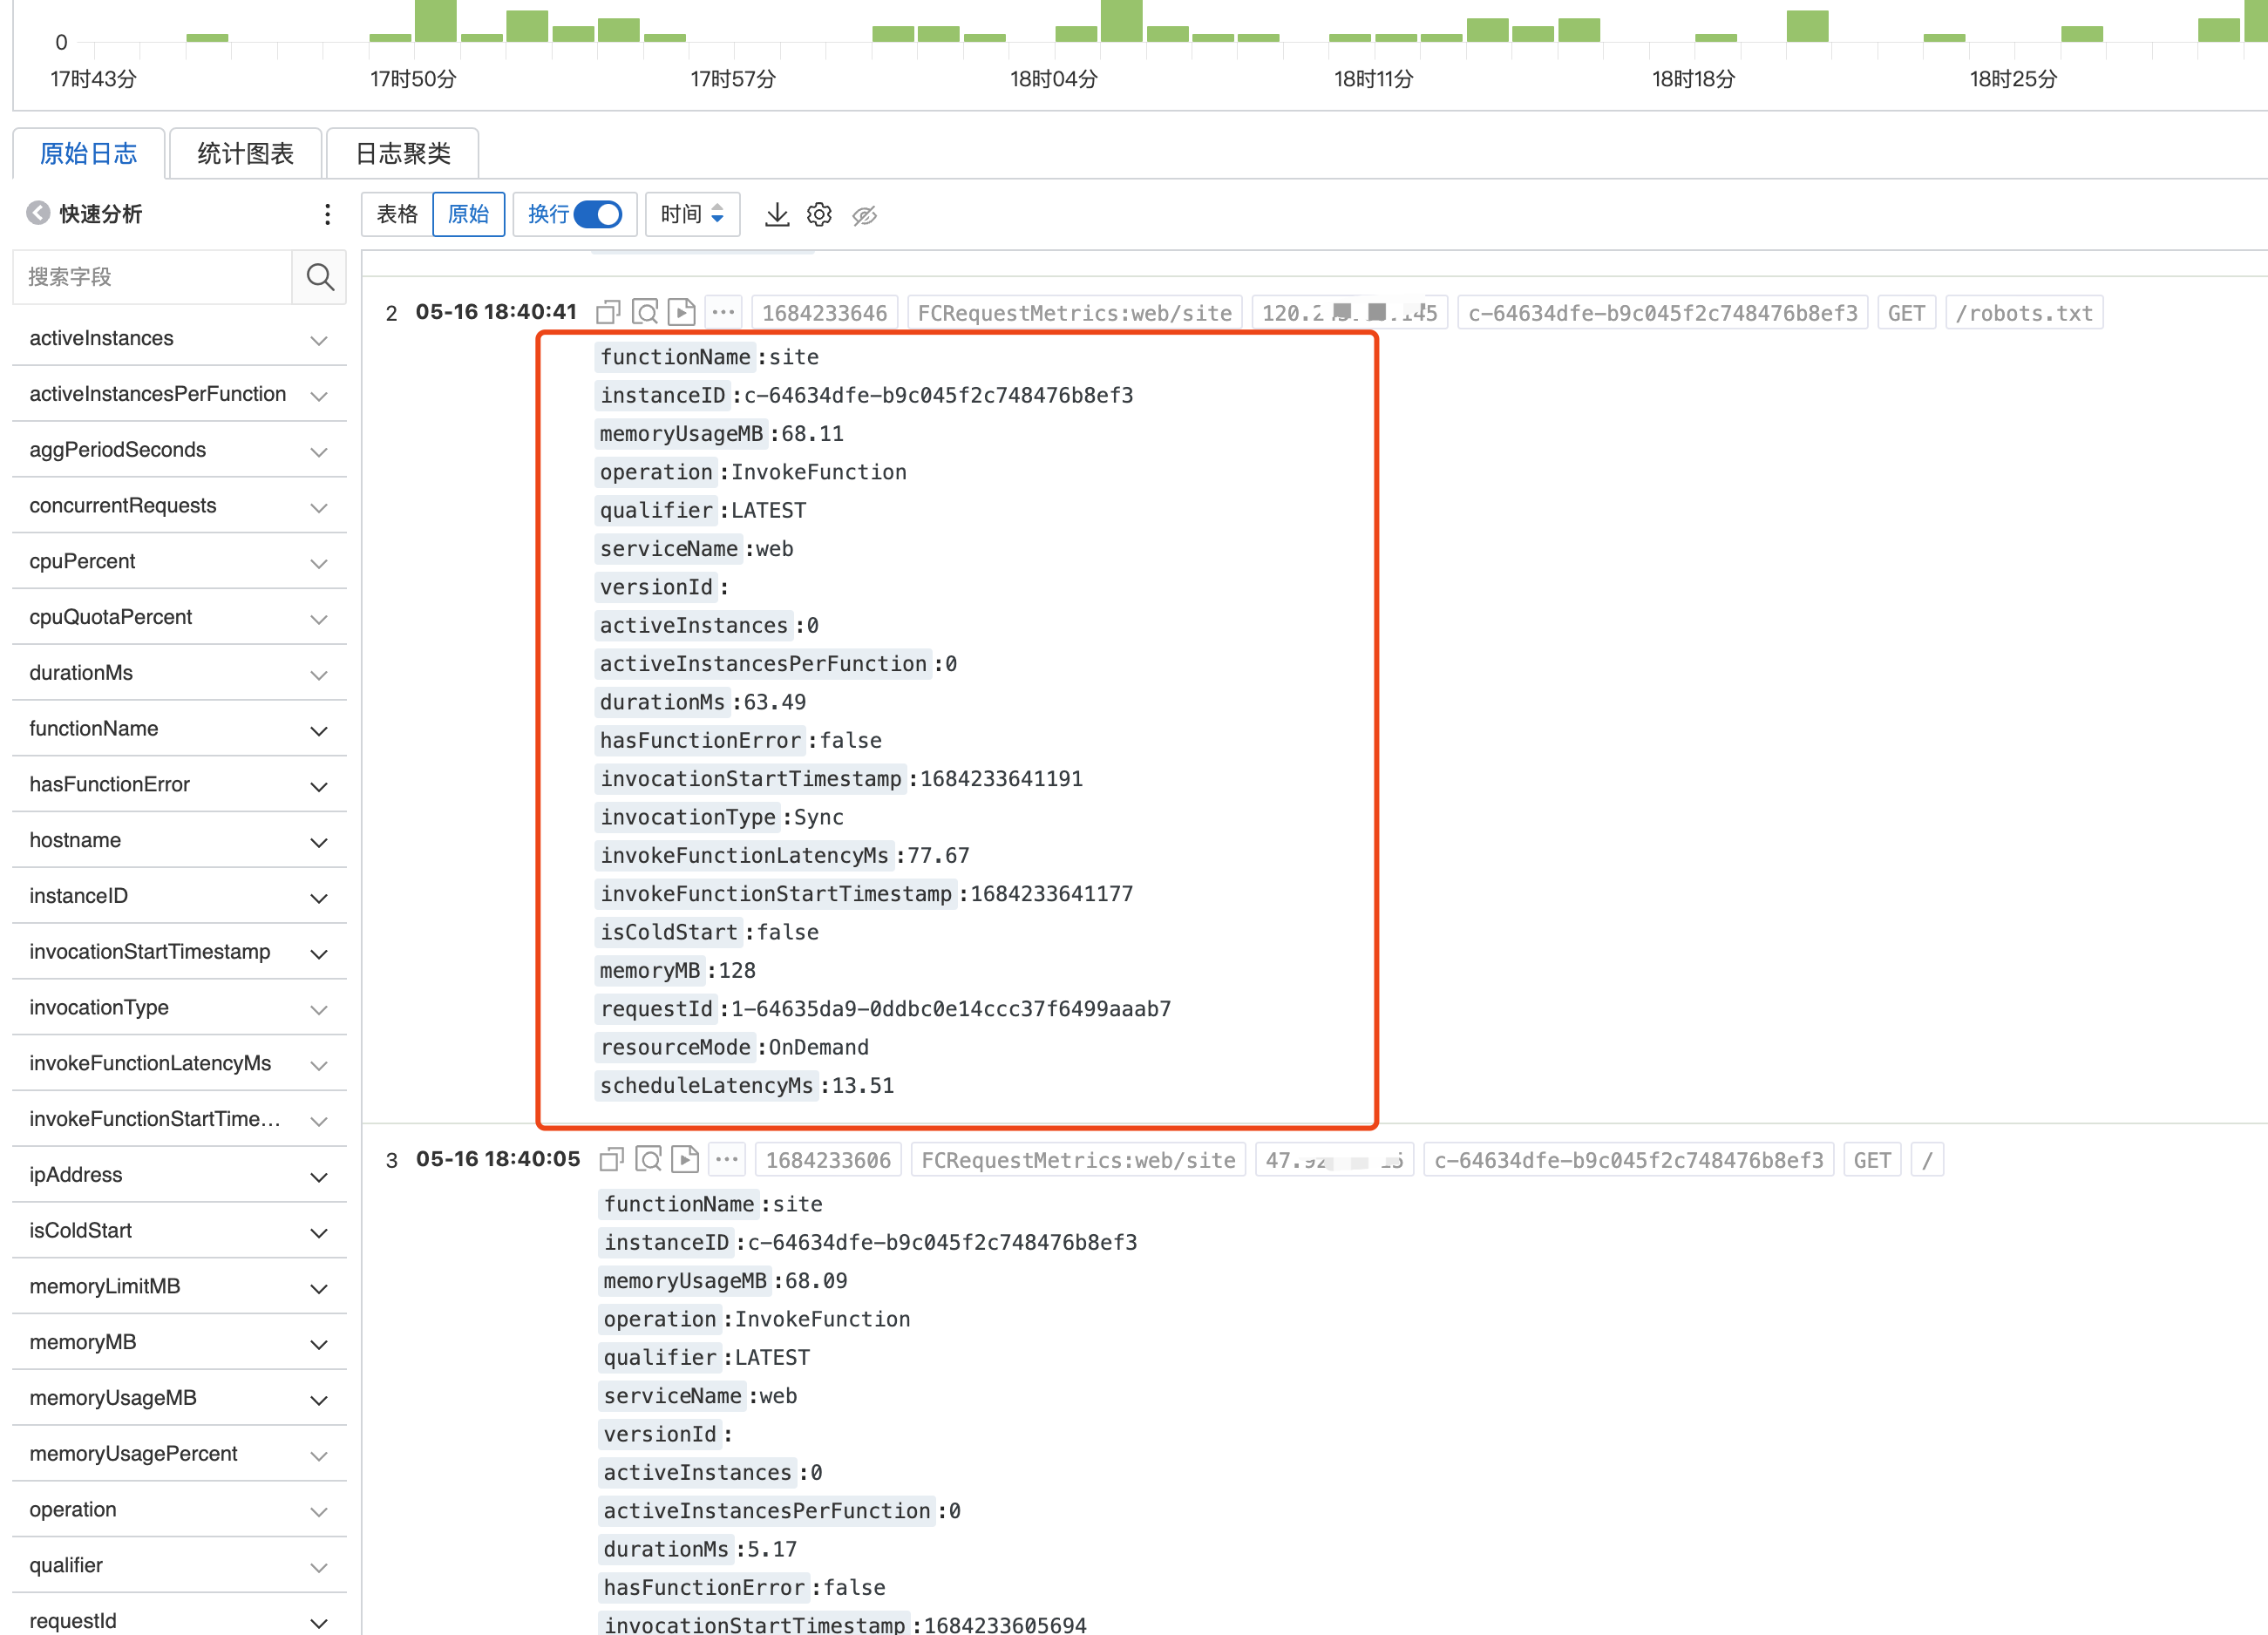
Task: Switch log view to 原始
Action: tap(468, 214)
